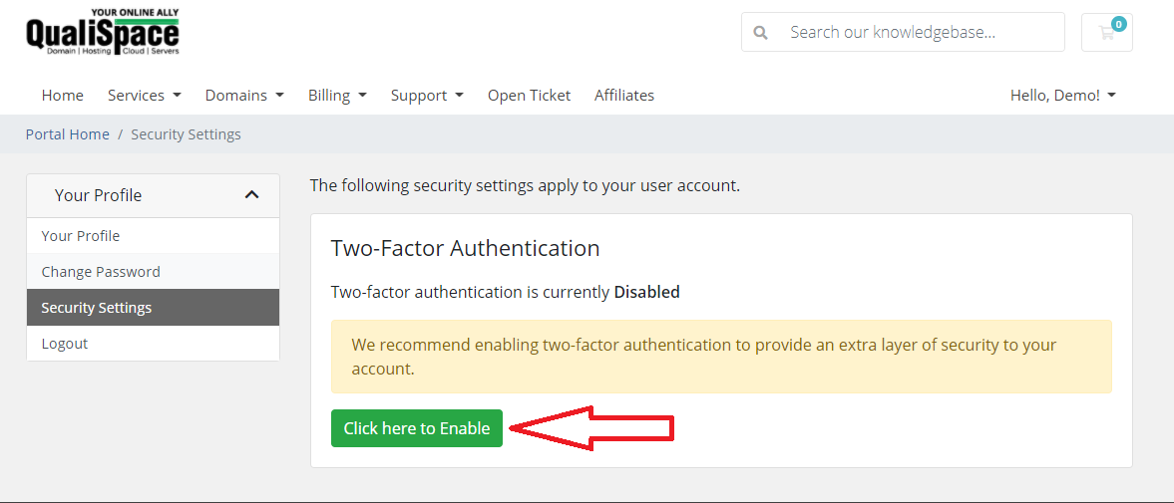Click the search magnifier icon
Screen dimensions: 1174x503
[761, 33]
